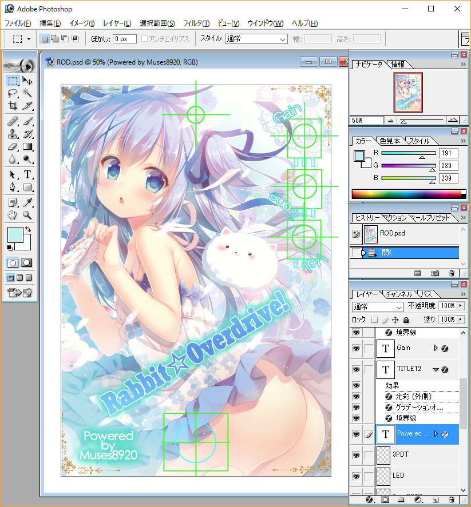The width and height of the screenshot is (471, 507).
Task: Select the Notes tool
Action: (13, 203)
